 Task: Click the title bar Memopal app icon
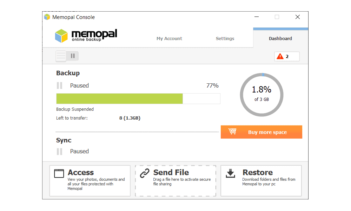47,17
